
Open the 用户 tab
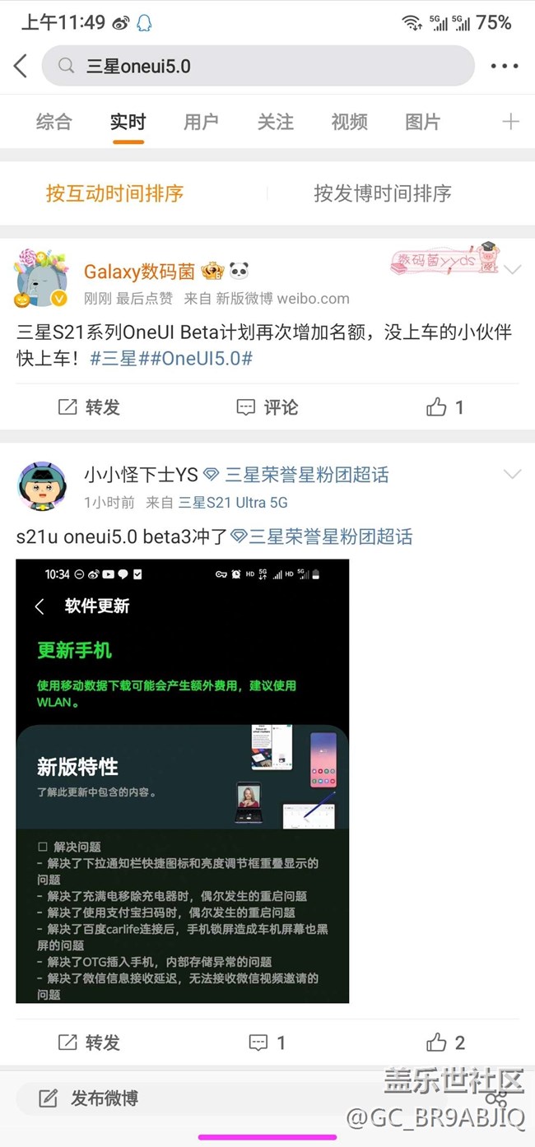[x=201, y=122]
